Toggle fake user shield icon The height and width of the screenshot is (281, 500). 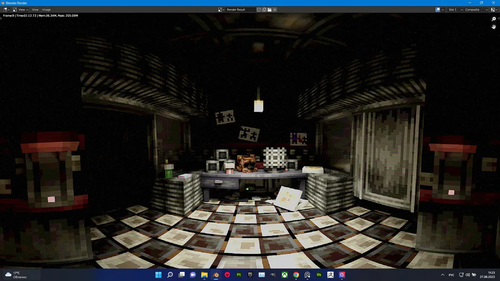click(x=259, y=9)
